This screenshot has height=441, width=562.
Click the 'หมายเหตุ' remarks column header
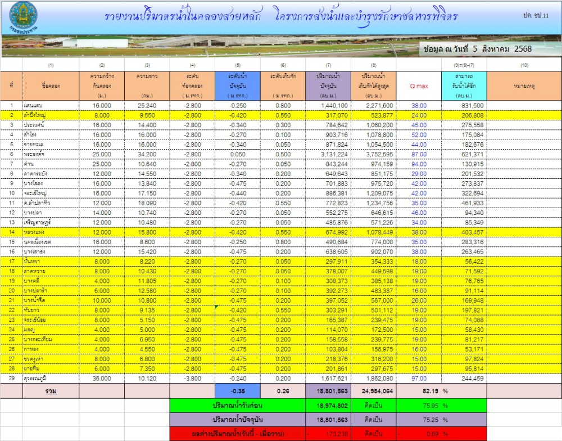point(524,85)
